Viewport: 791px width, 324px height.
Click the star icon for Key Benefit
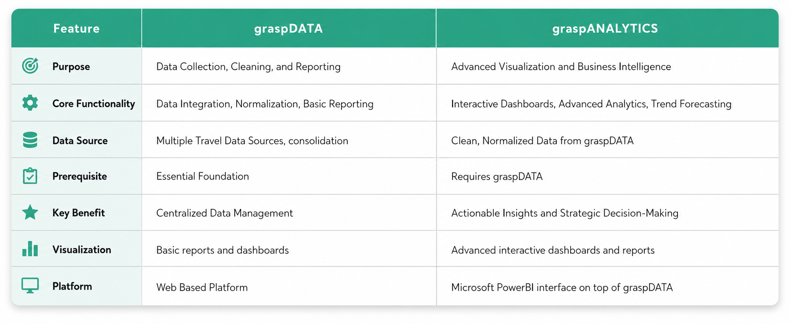point(30,212)
